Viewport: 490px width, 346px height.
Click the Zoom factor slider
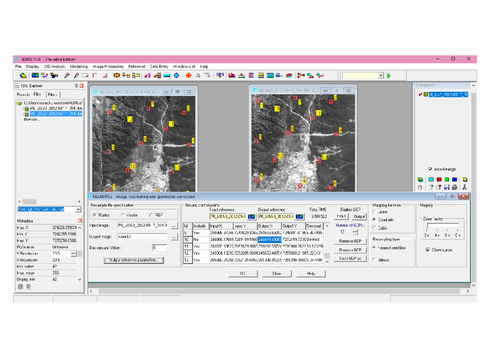(443, 226)
